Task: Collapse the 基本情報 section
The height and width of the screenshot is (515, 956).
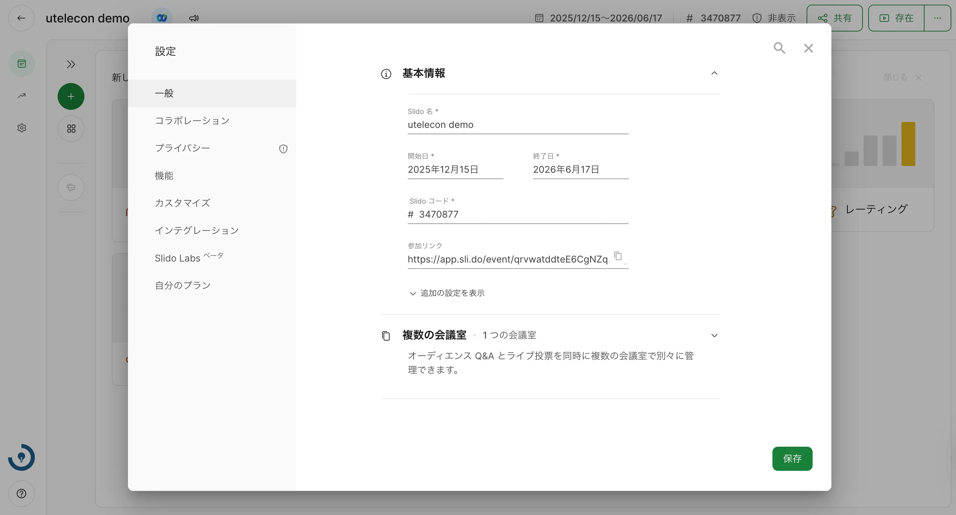Action: (714, 73)
